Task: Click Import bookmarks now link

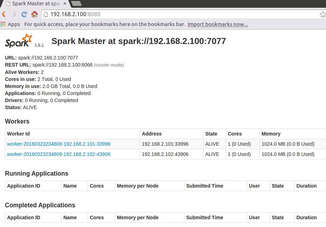Action: click(x=218, y=24)
